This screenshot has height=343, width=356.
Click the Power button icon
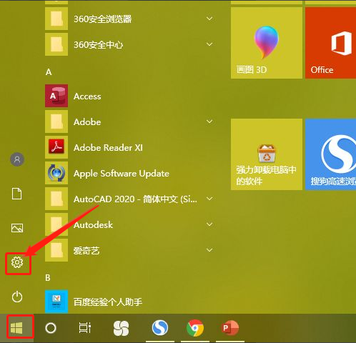click(17, 297)
